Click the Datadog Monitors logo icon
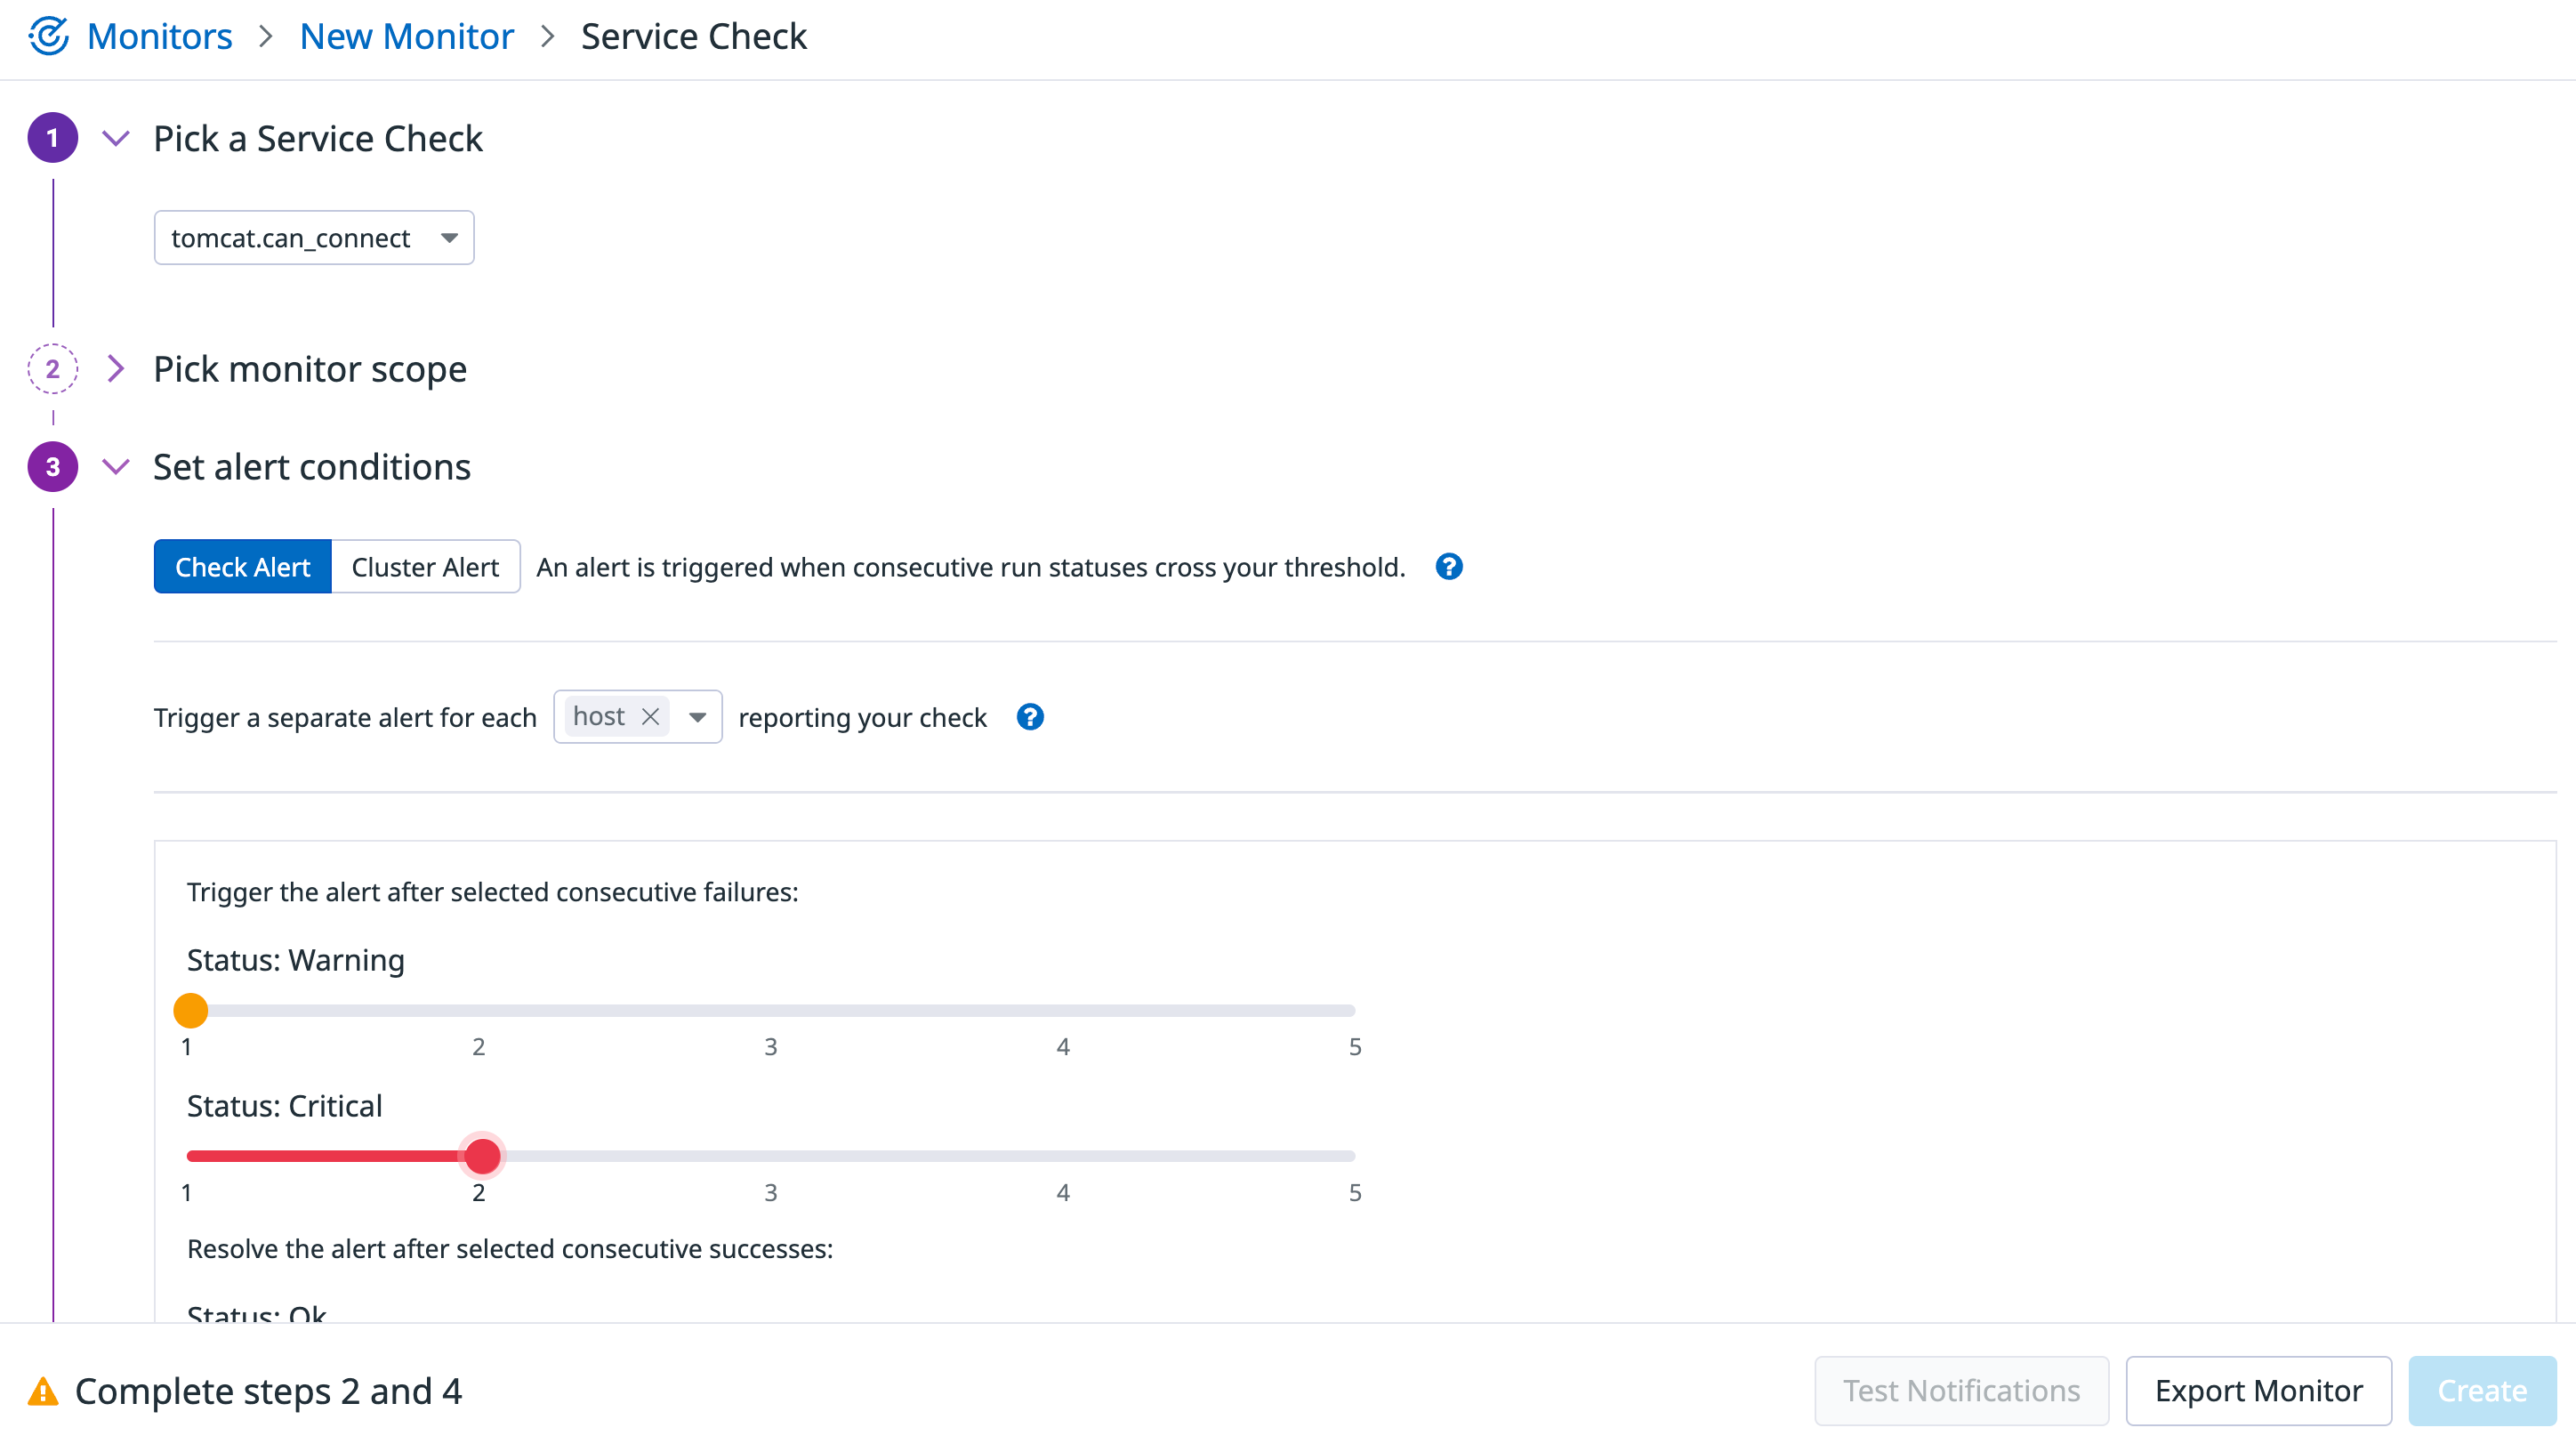Image resolution: width=2576 pixels, height=1452 pixels. coord(49,36)
